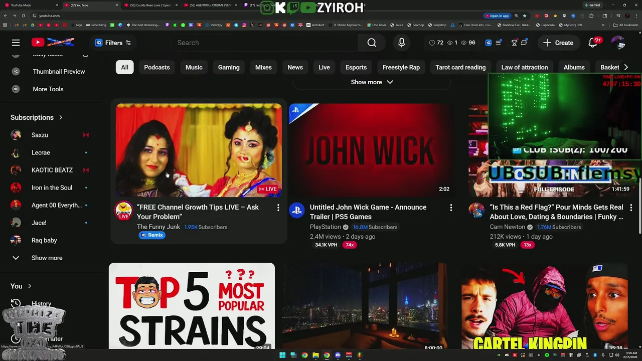Select the All filter chip
642x361 pixels.
point(124,67)
